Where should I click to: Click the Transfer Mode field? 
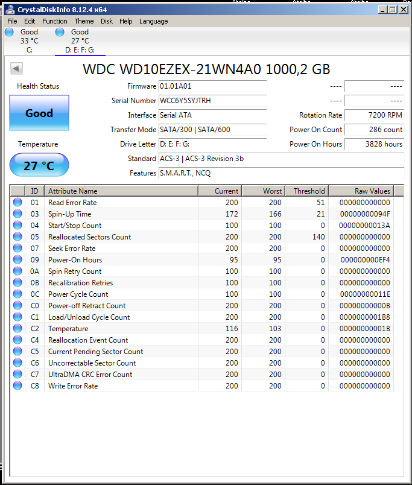[213, 130]
